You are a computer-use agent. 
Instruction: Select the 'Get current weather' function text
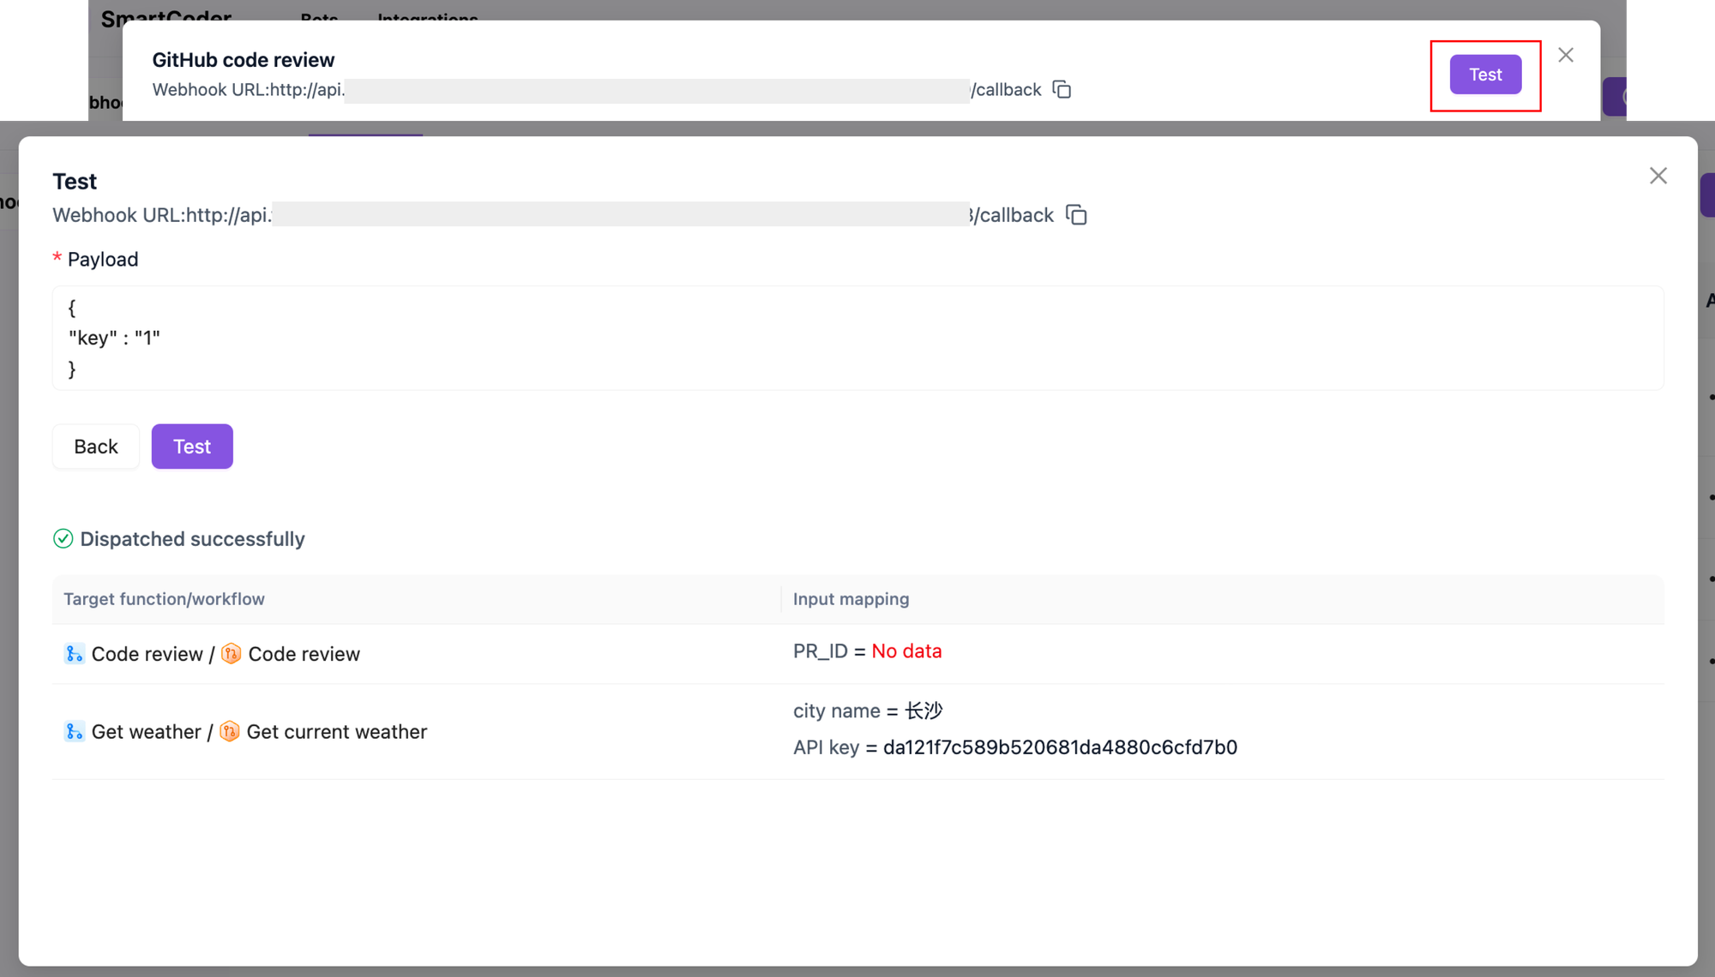[x=336, y=732]
